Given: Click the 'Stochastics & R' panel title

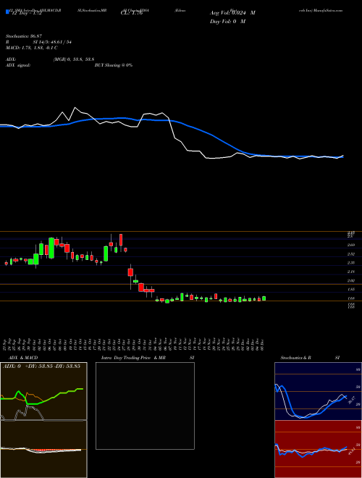Looking at the screenshot, I should pyautogui.click(x=296, y=358).
